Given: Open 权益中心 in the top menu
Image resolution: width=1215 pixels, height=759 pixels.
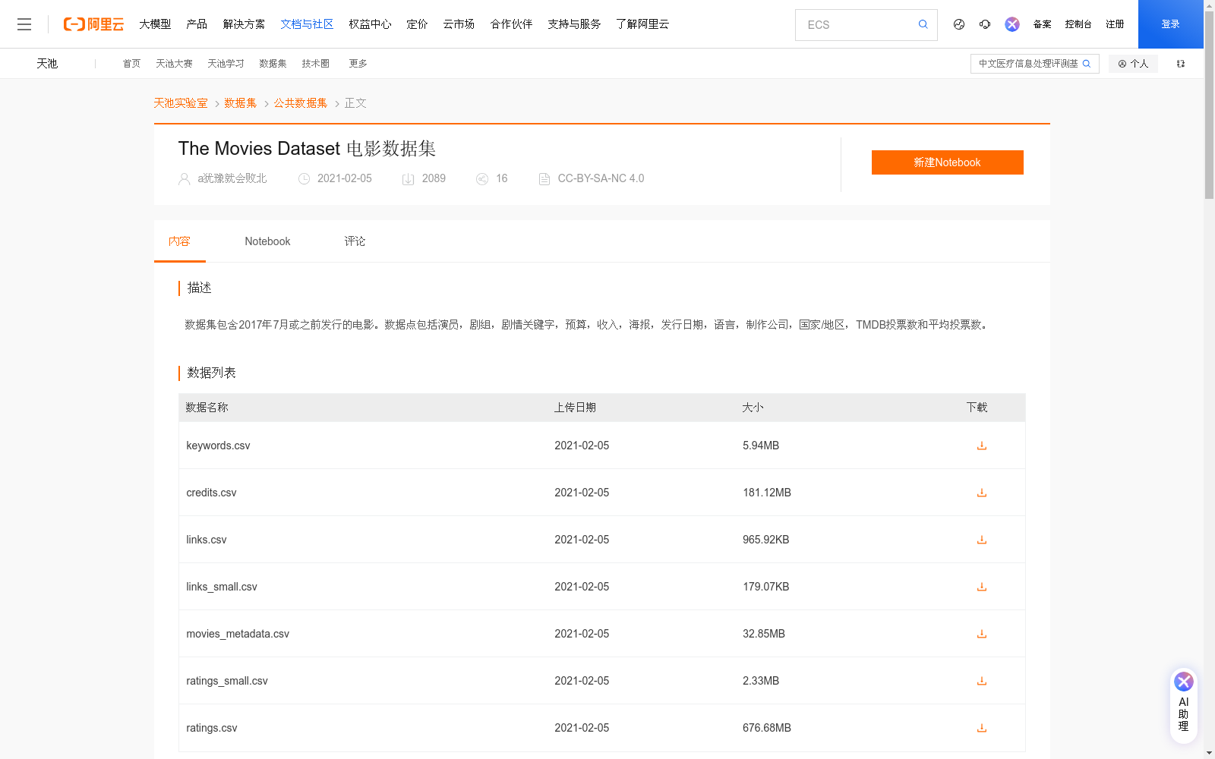Looking at the screenshot, I should tap(370, 24).
